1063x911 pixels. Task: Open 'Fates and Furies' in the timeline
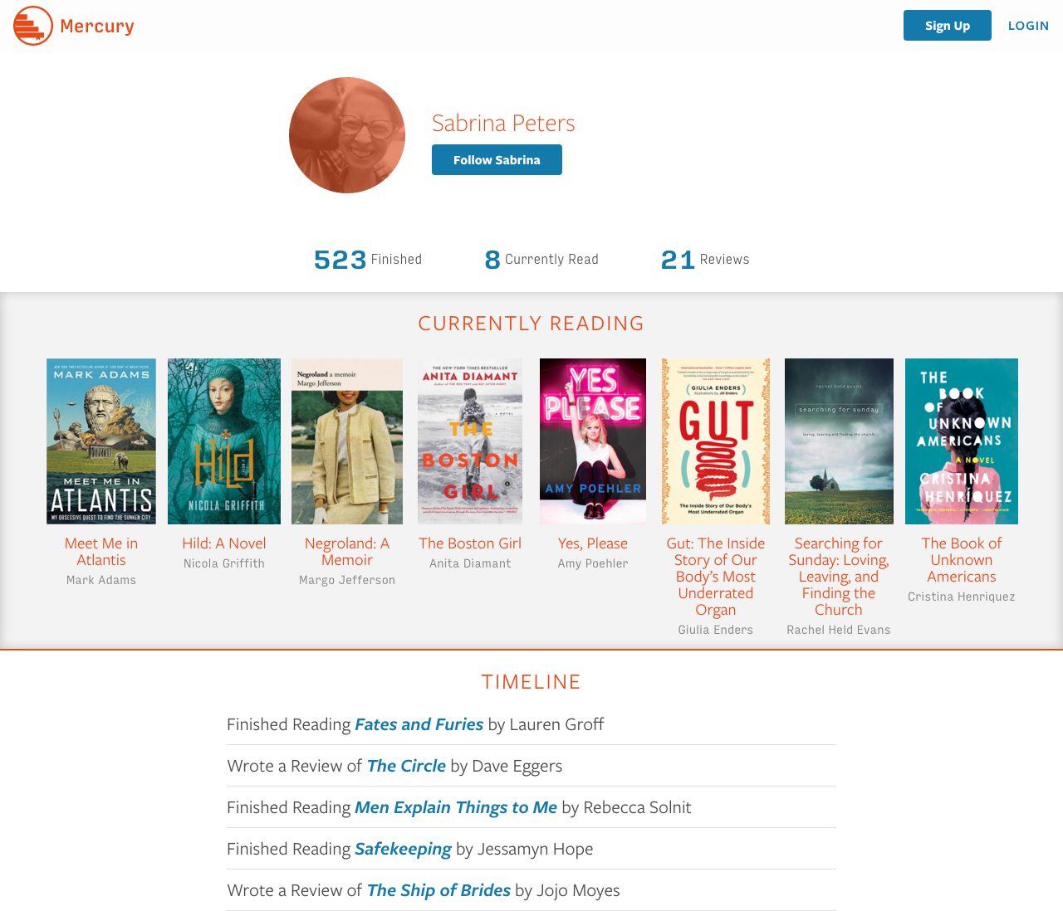click(419, 724)
